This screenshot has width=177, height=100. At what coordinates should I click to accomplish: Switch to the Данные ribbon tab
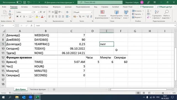pyautogui.click(x=68, y=7)
